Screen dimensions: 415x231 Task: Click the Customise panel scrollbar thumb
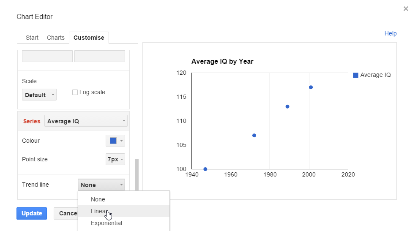137,175
